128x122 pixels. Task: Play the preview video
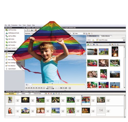(x=34, y=88)
